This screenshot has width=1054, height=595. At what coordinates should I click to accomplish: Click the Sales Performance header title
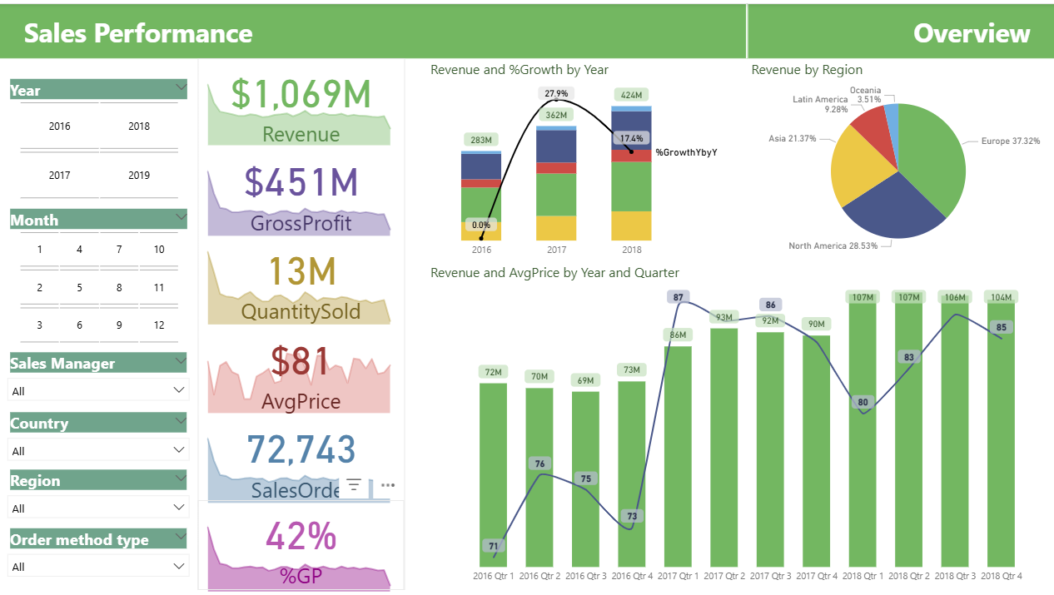pos(138,33)
